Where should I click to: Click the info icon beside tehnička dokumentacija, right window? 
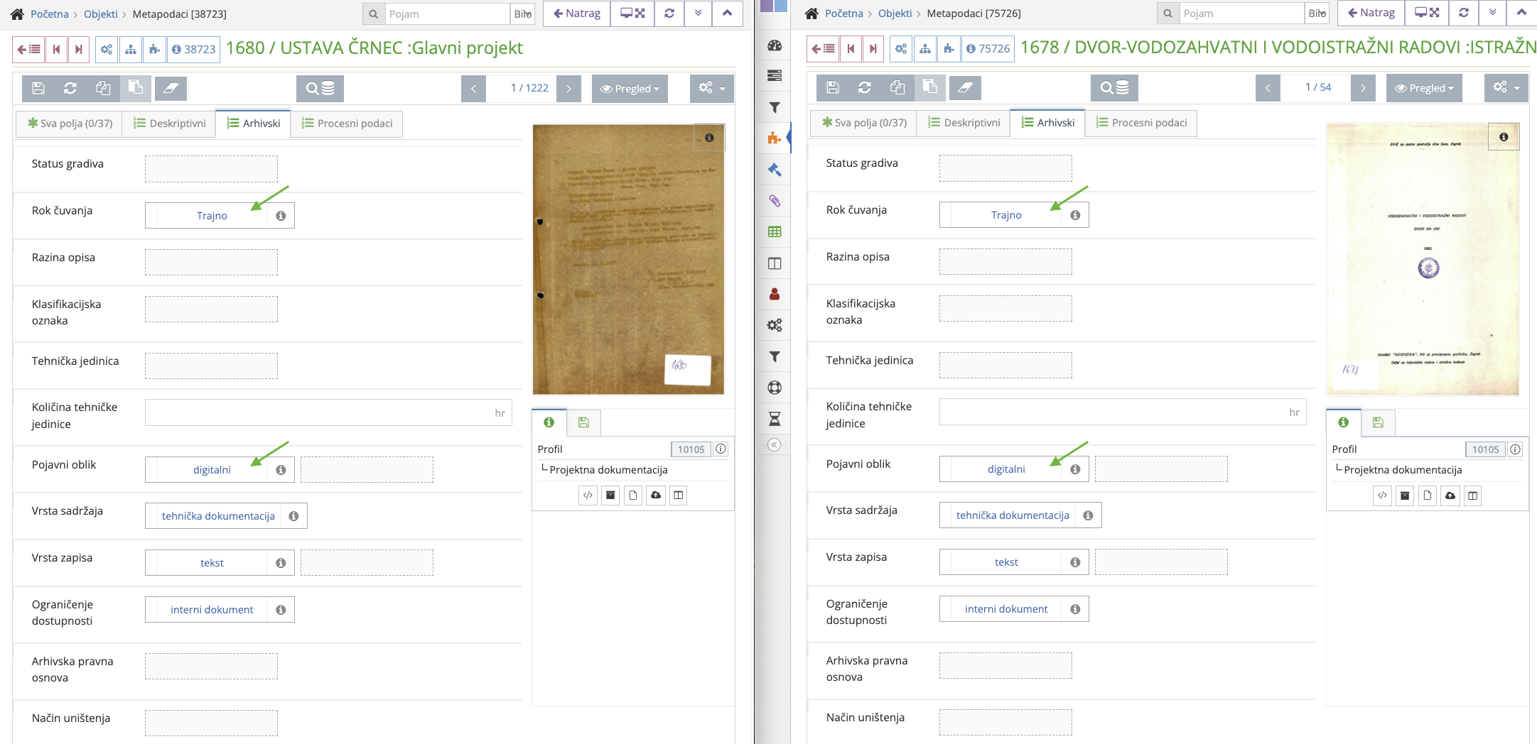coord(1088,515)
